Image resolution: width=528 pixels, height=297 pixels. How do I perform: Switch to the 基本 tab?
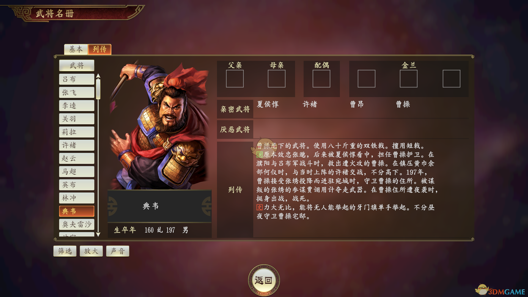coord(76,50)
